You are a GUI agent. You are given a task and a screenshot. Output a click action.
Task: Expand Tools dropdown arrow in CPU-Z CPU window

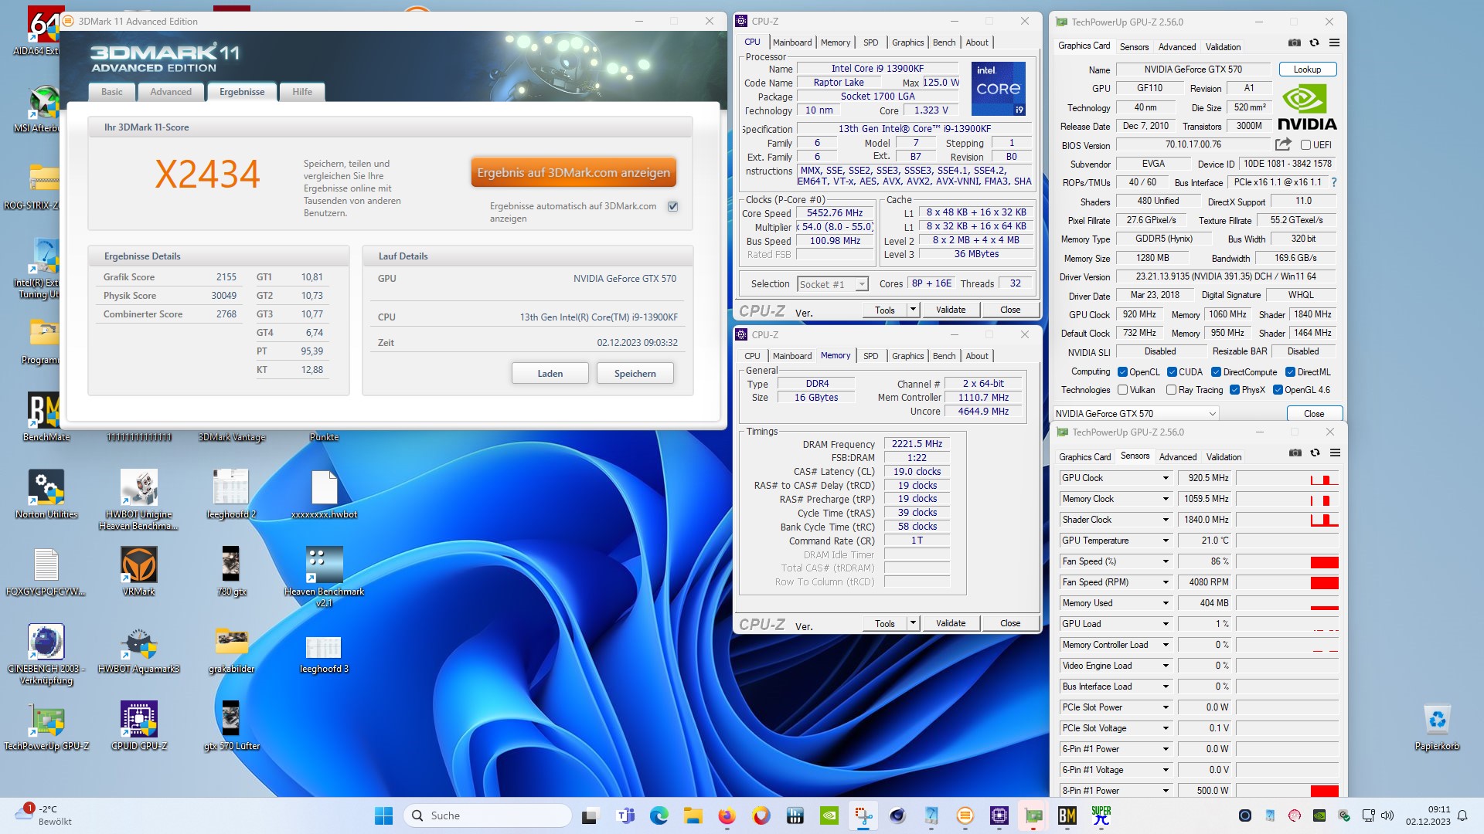click(x=913, y=310)
